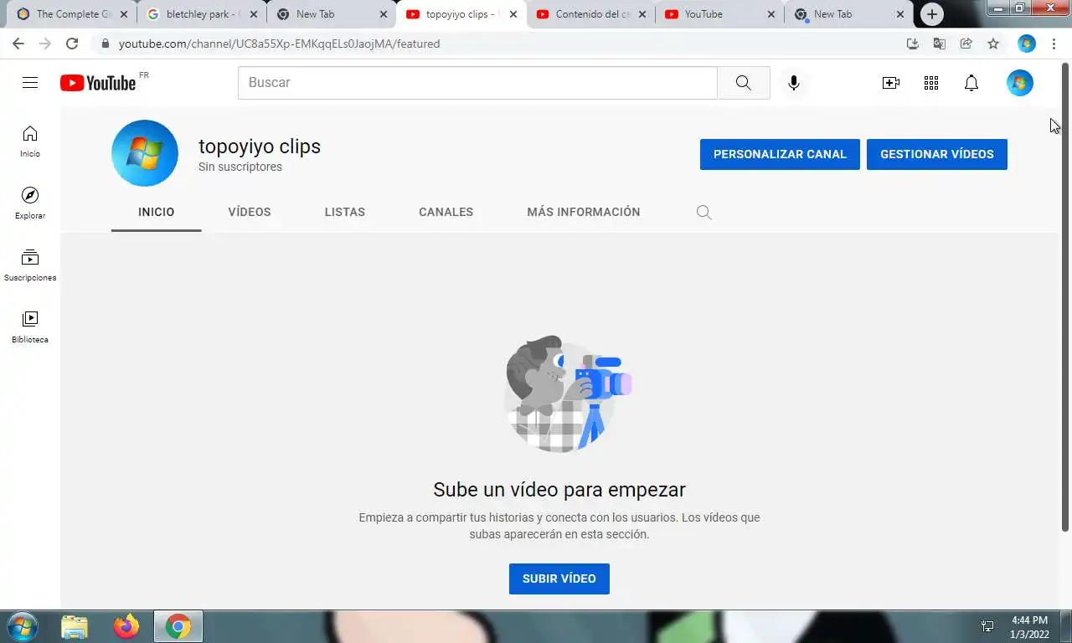Click into the Buscar search field

[x=477, y=83]
